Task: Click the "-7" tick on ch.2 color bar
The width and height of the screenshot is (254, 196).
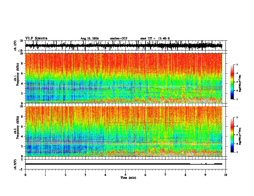Action: tap(237, 152)
